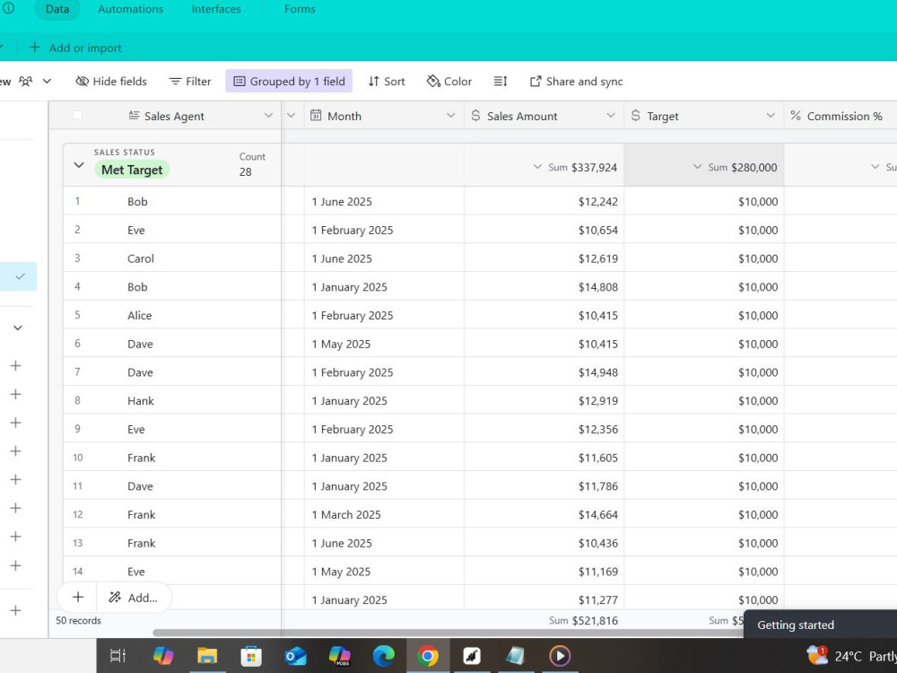Viewport: 897px width, 673px height.
Task: Open the Filter options
Action: pyautogui.click(x=190, y=82)
